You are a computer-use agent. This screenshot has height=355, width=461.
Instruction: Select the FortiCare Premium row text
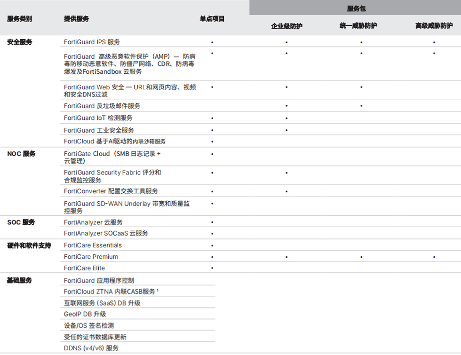pyautogui.click(x=91, y=257)
